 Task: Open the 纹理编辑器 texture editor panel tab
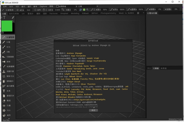coord(152,13)
